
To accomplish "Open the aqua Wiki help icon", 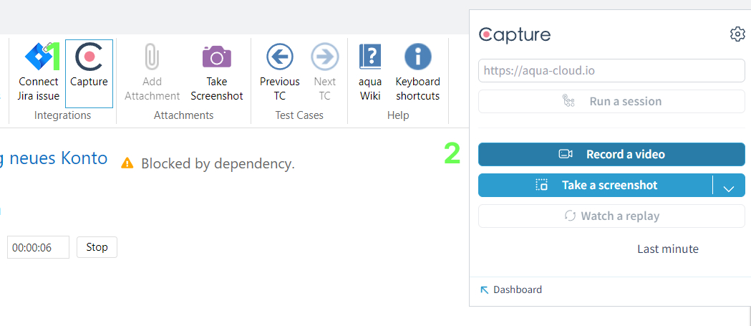I will pos(370,57).
